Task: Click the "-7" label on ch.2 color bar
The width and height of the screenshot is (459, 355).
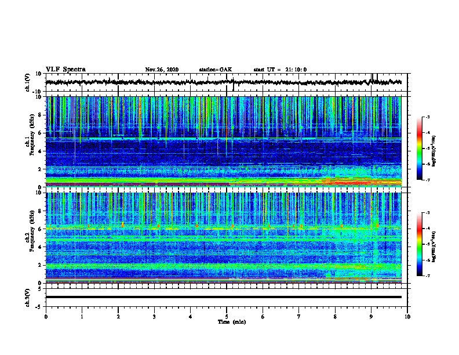Action: (x=427, y=276)
